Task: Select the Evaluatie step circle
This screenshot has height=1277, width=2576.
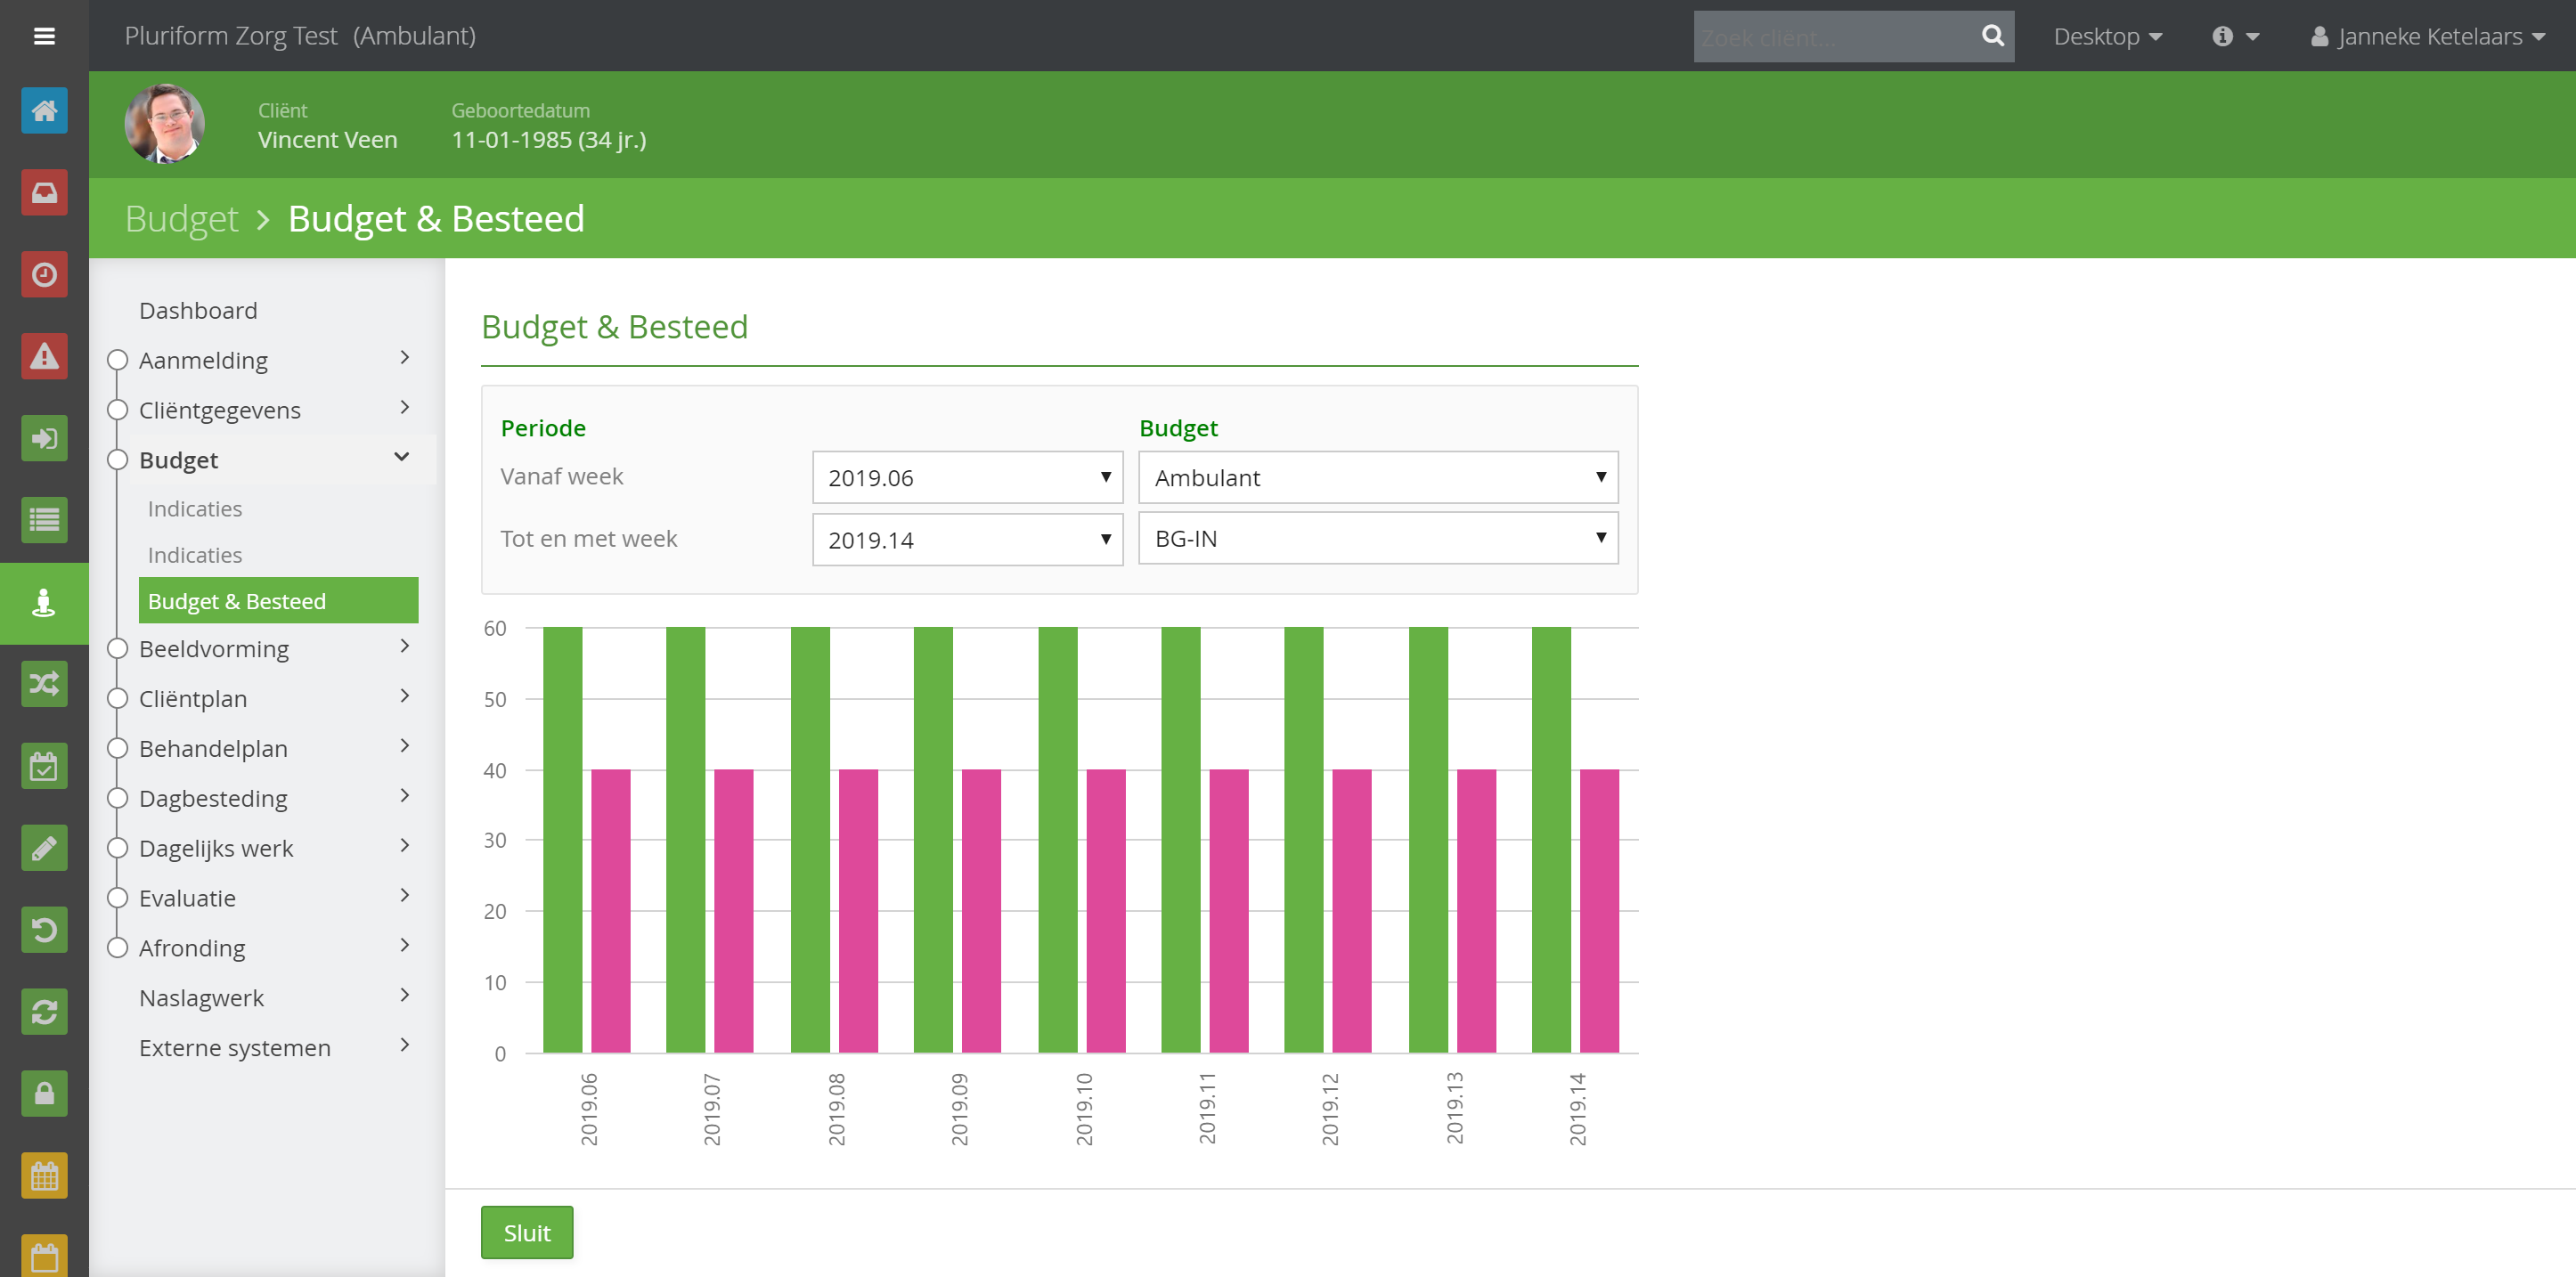Action: tap(118, 897)
